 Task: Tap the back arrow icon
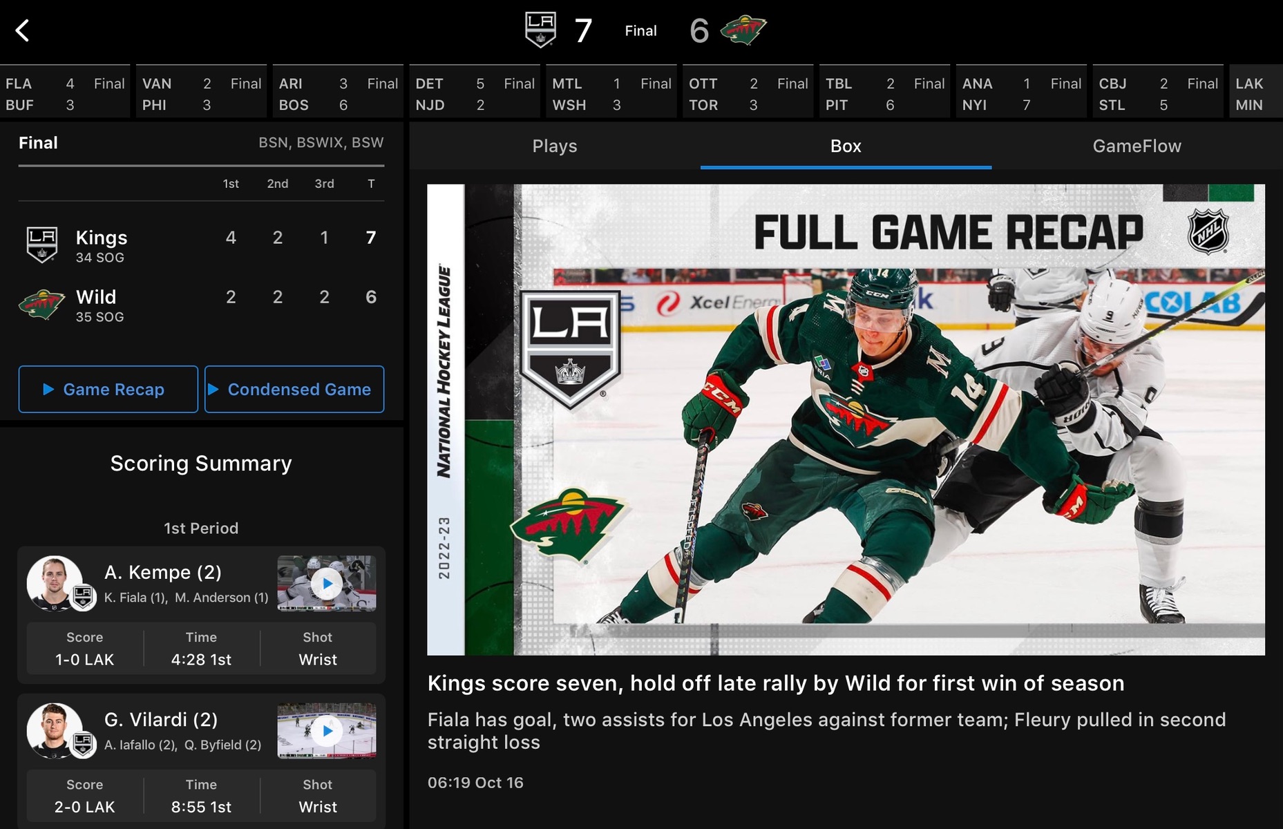click(23, 30)
